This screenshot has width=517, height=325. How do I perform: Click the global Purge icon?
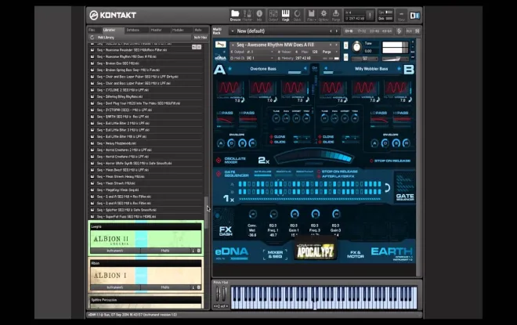(x=335, y=15)
